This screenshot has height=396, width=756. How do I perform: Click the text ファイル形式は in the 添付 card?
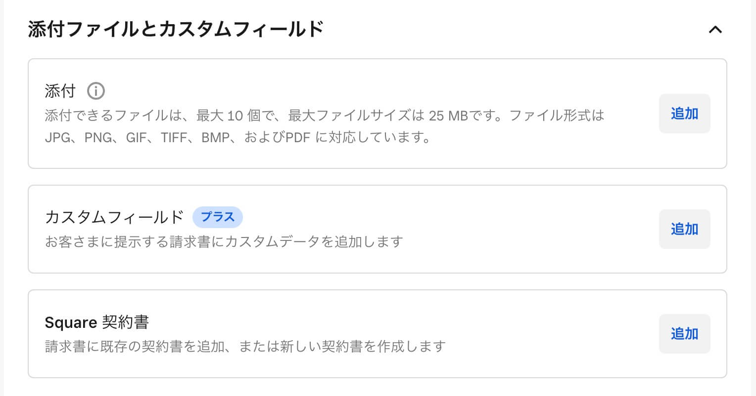557,116
